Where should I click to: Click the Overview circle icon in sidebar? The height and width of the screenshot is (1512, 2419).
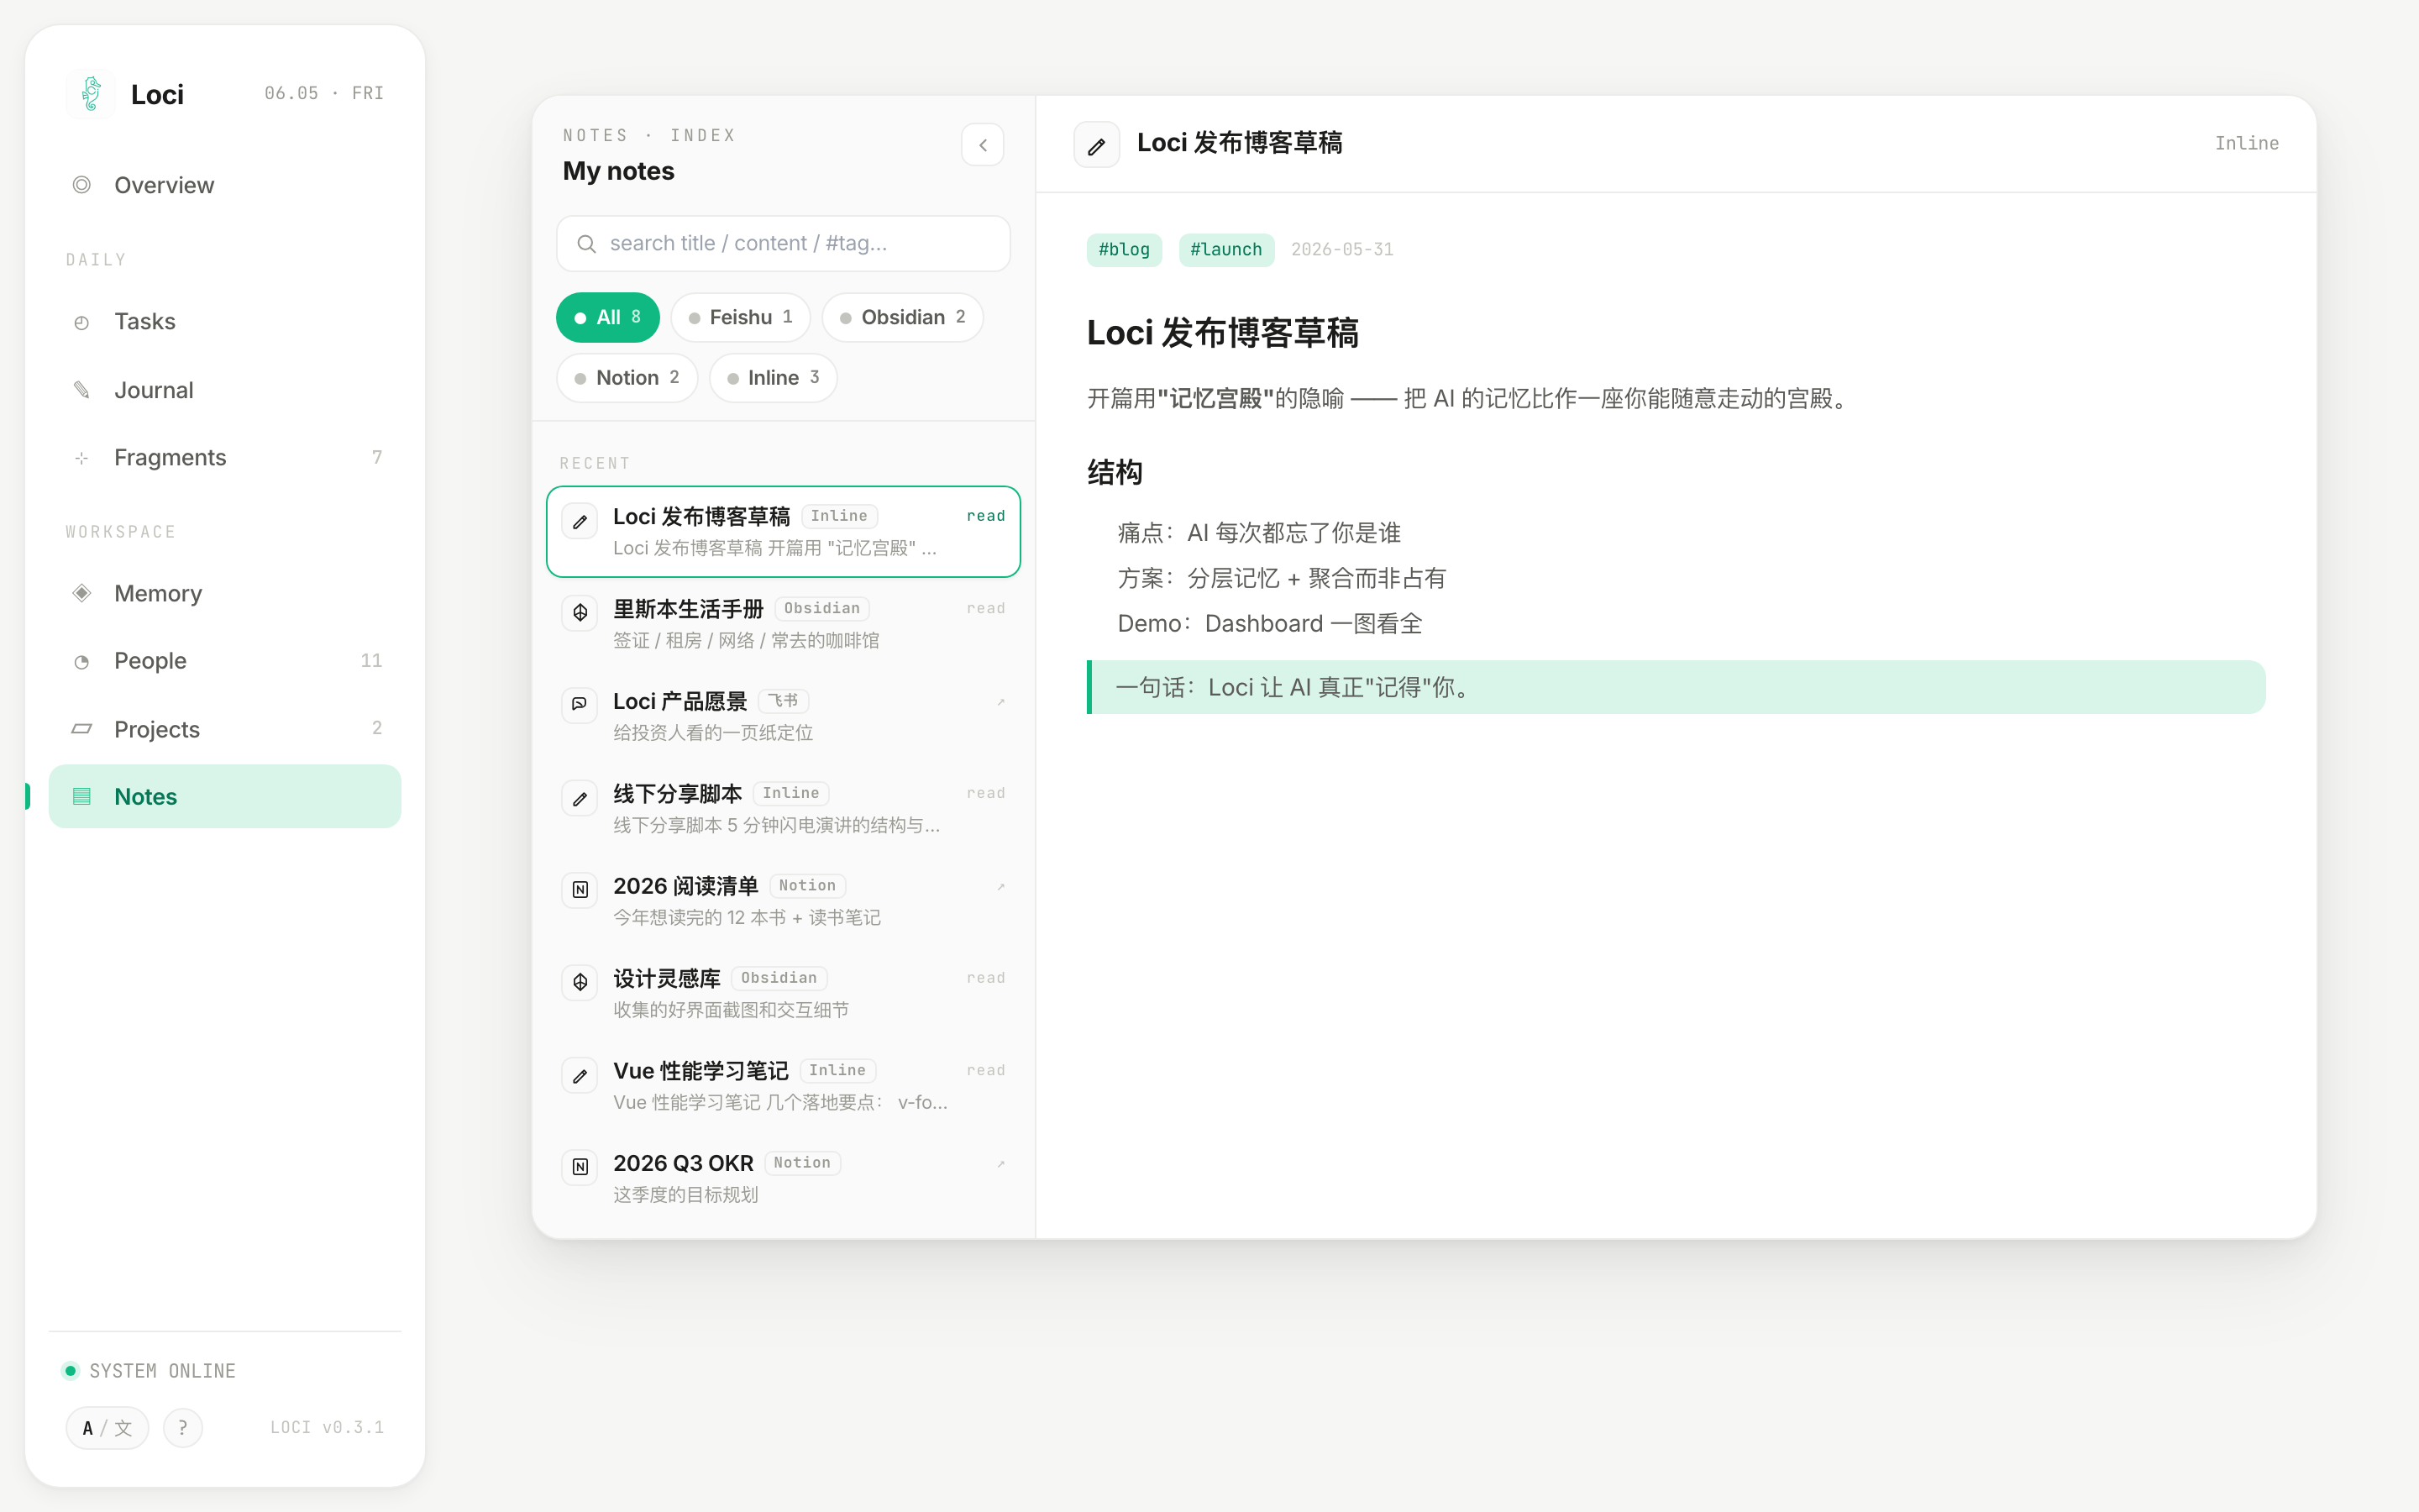pyautogui.click(x=82, y=185)
